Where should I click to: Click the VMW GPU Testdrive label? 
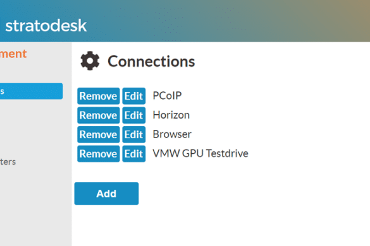point(200,153)
